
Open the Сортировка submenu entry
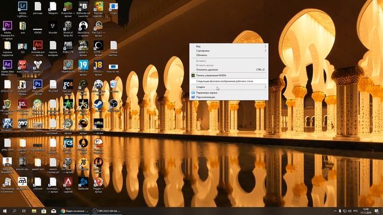click(x=229, y=51)
